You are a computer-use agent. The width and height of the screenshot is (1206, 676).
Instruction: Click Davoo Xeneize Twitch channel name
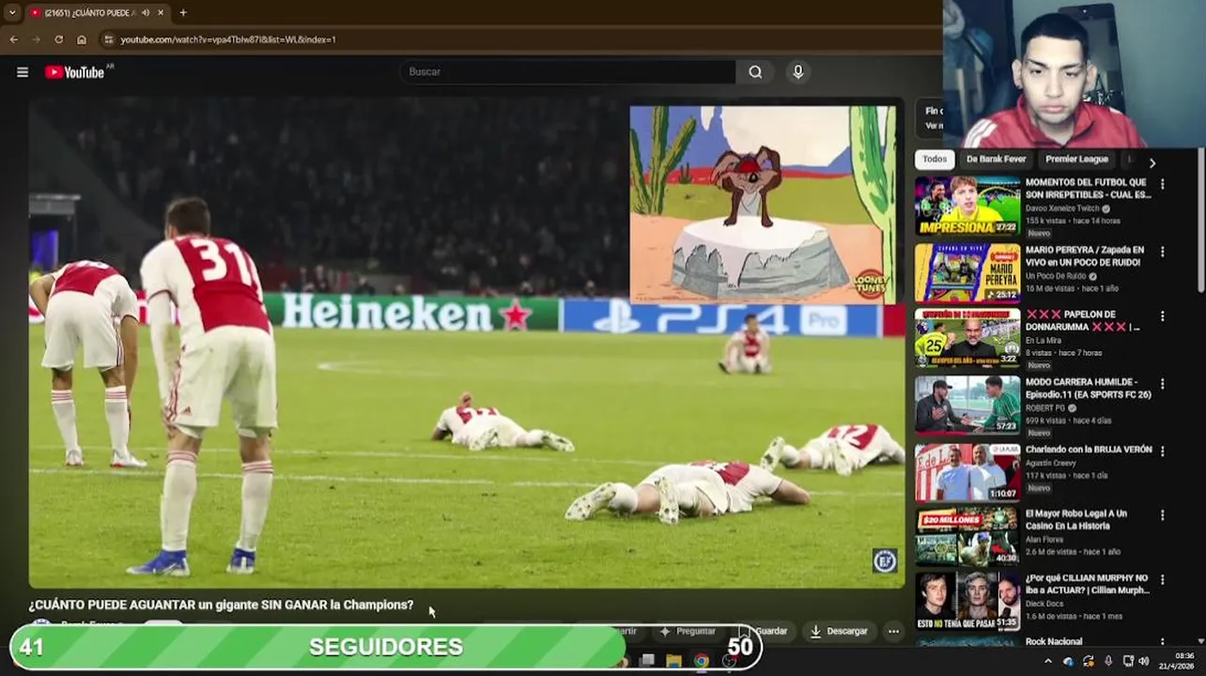[1061, 209]
